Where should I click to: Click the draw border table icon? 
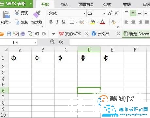(x=81, y=22)
